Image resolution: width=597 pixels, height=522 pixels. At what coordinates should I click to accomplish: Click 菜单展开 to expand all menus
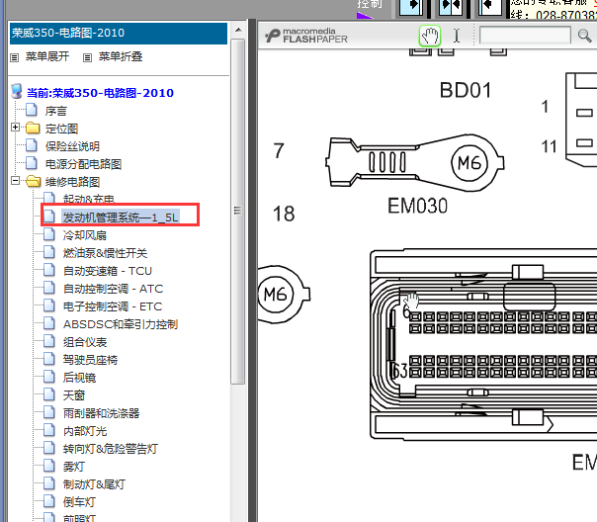click(47, 56)
